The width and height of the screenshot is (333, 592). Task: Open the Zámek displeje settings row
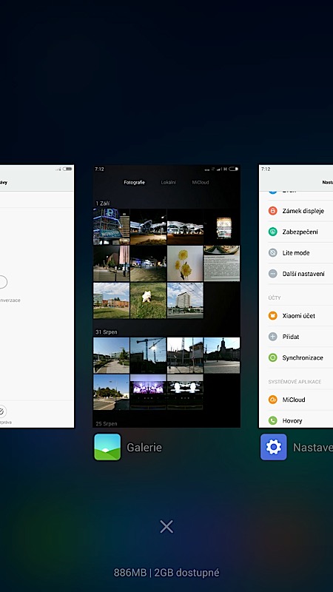point(296,211)
